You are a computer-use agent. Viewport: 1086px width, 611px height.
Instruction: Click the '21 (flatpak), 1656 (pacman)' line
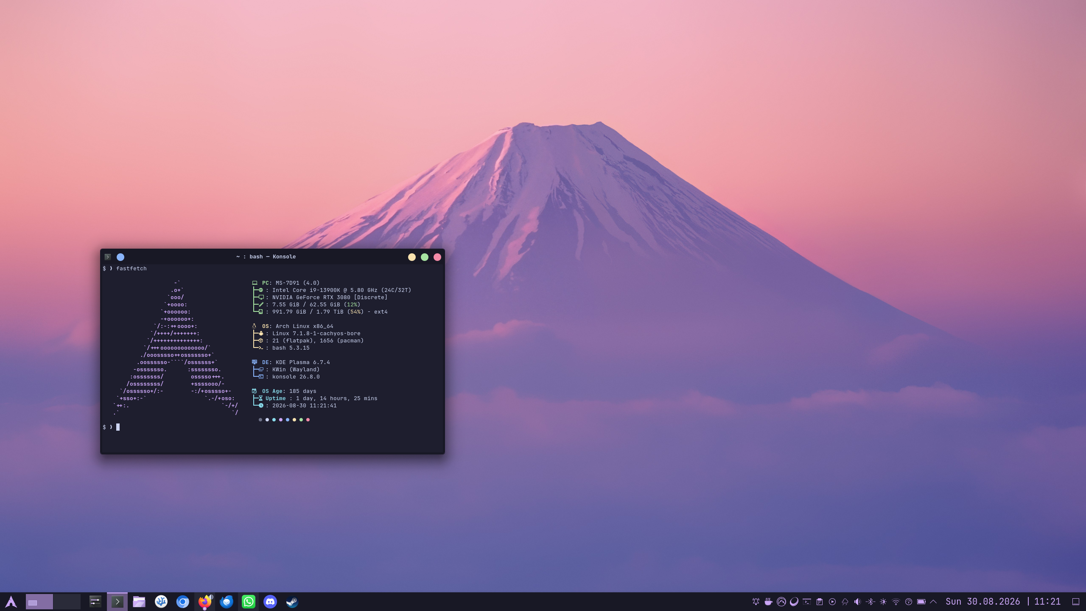[308, 341]
